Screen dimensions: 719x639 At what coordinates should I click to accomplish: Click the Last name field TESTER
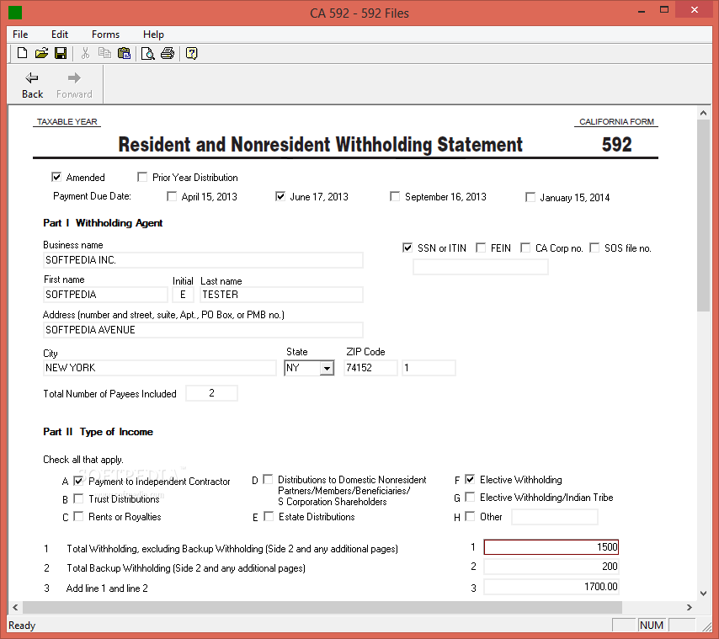[x=281, y=295]
